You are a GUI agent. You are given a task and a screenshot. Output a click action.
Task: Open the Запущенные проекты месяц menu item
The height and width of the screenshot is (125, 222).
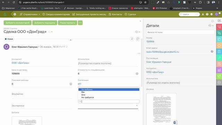point(89,14)
